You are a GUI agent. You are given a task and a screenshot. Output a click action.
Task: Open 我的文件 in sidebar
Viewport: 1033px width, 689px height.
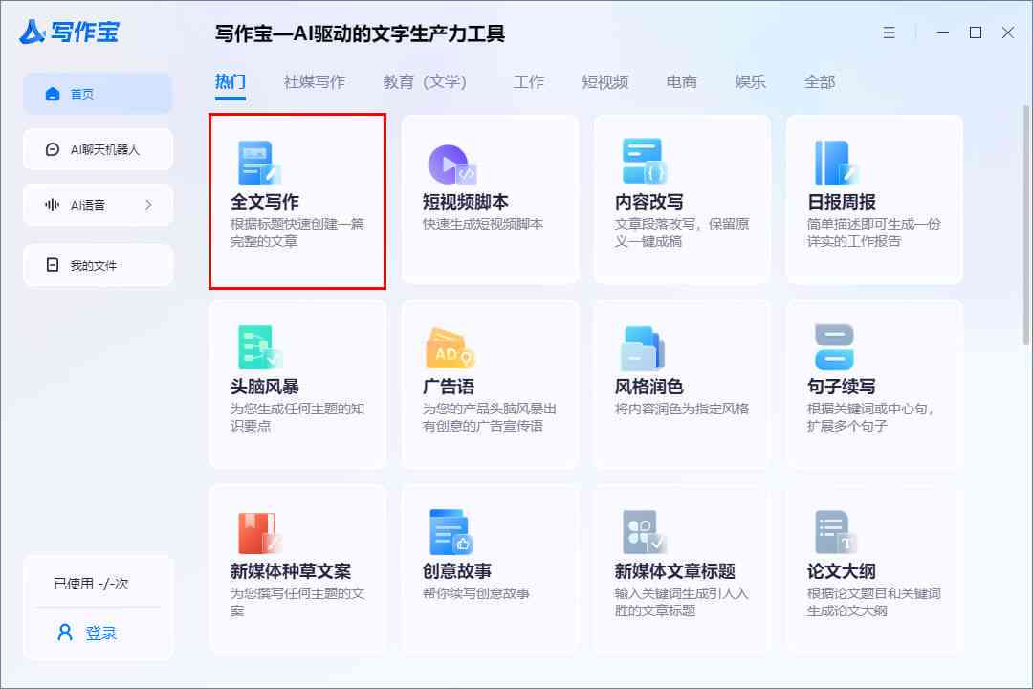click(x=98, y=265)
